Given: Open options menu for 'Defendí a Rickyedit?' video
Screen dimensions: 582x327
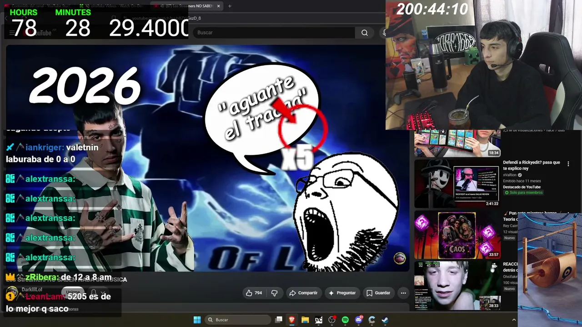Looking at the screenshot, I should click(x=568, y=164).
